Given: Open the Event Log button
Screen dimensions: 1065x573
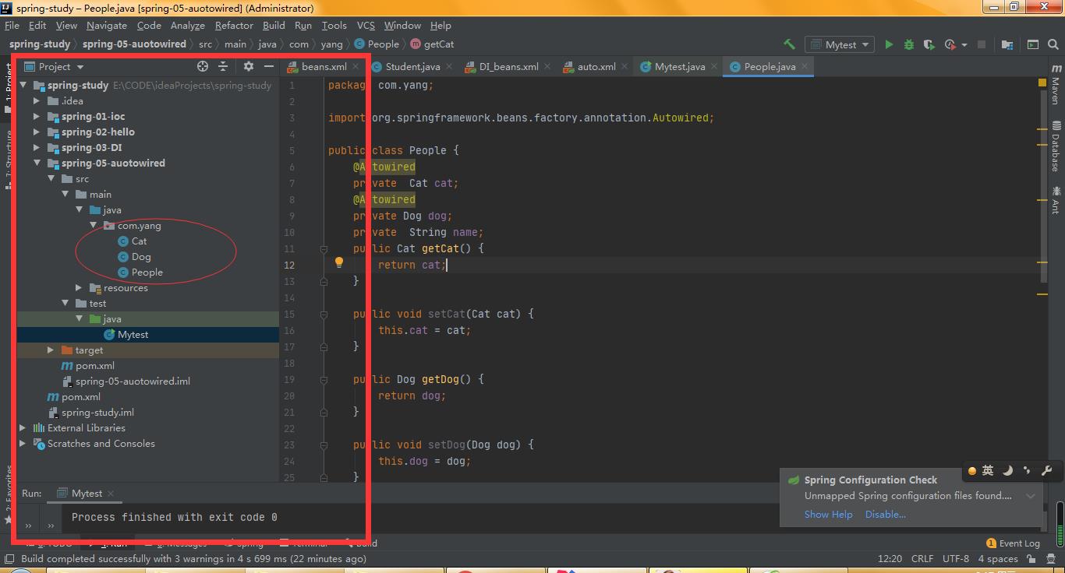Looking at the screenshot, I should tap(1013, 543).
